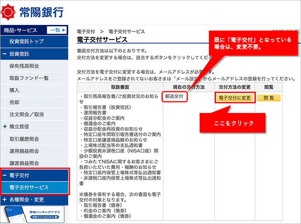Open the 常陽バンキングアプリ banner
301x224 pixels.
tap(32, 215)
